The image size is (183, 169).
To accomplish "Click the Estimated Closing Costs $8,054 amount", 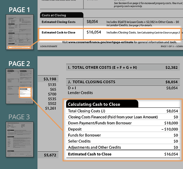I will pyautogui.click(x=92, y=22).
